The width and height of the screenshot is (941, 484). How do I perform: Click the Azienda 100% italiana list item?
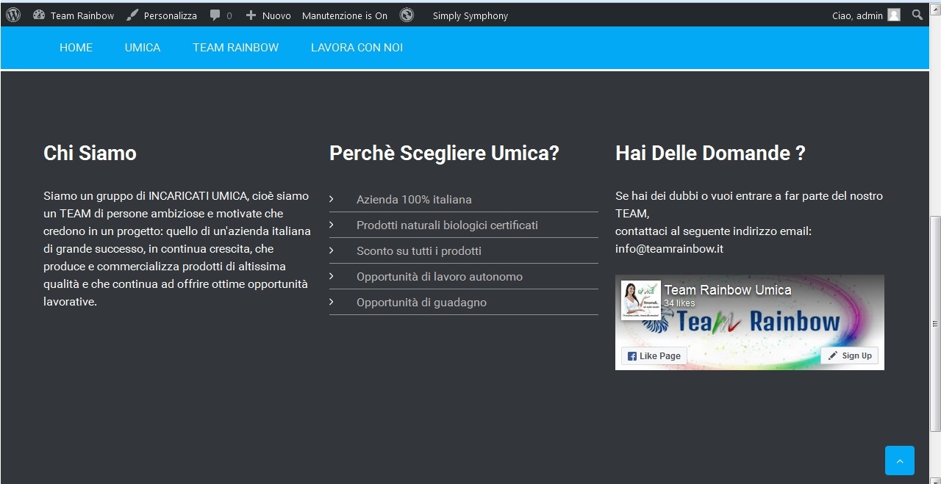click(414, 200)
